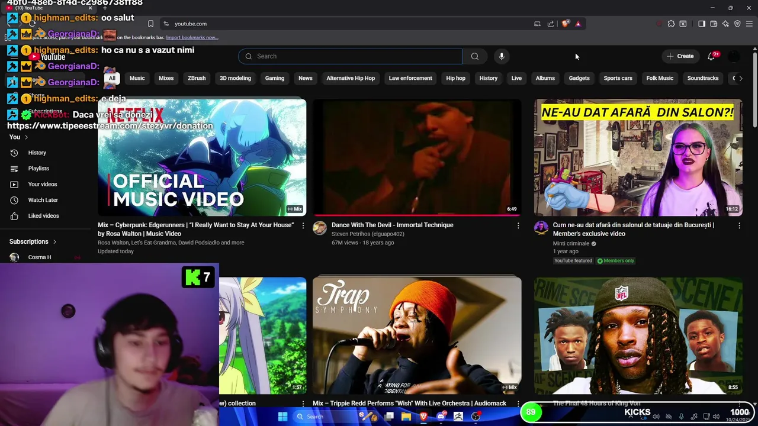Open Steven Petrihos channel avatar
This screenshot has width=758, height=426.
[x=320, y=228]
